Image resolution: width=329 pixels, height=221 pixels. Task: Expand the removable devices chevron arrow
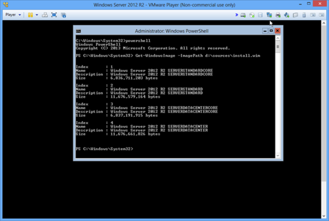point(237,15)
